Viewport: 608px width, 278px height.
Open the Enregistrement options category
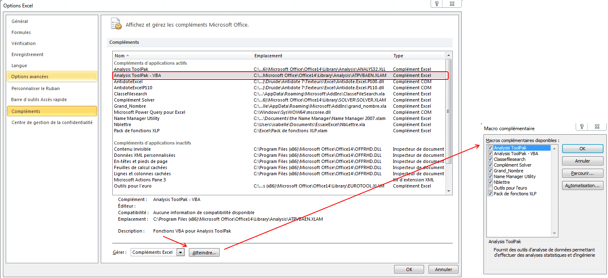52,54
